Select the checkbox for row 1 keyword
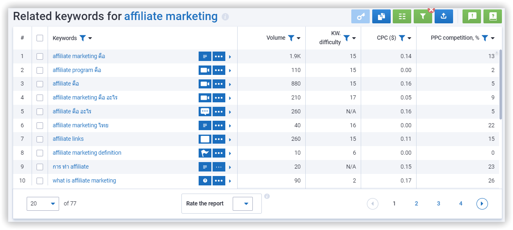The width and height of the screenshot is (513, 230). pos(40,56)
